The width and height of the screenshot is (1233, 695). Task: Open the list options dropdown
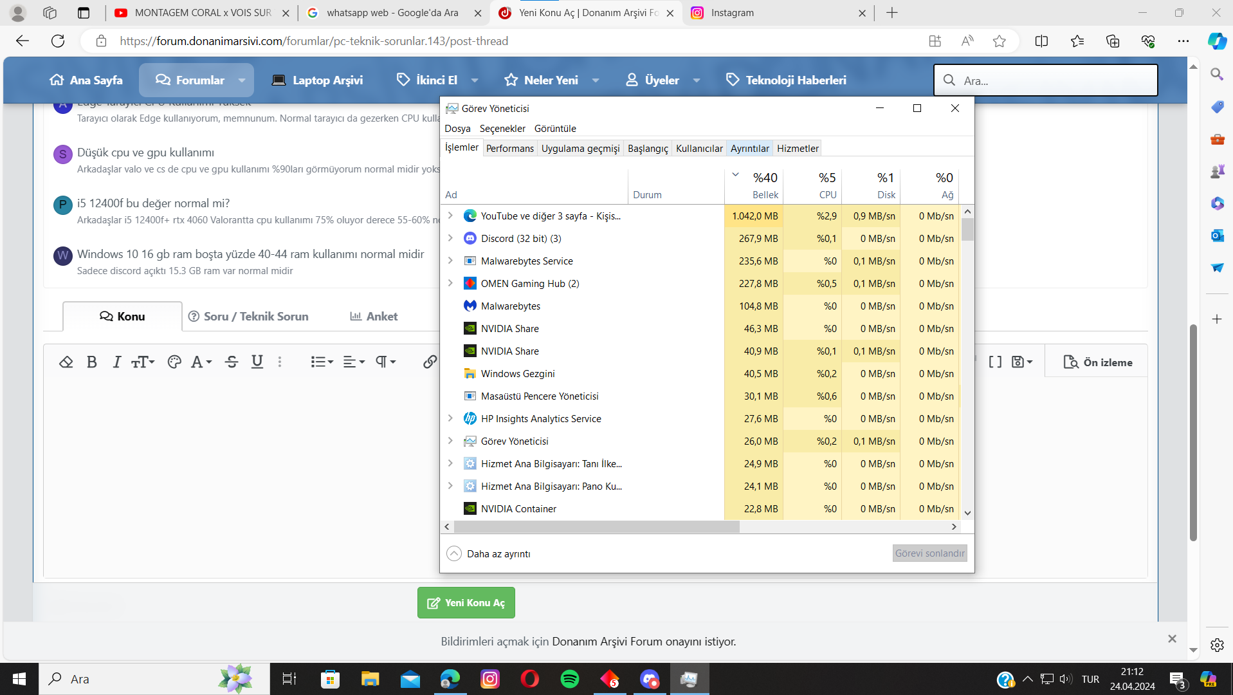pos(322,362)
